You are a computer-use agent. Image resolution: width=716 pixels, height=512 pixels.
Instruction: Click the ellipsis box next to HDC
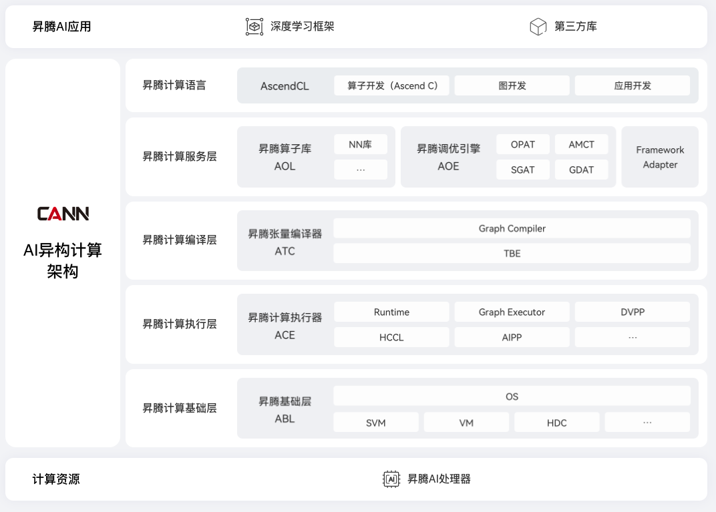(647, 423)
